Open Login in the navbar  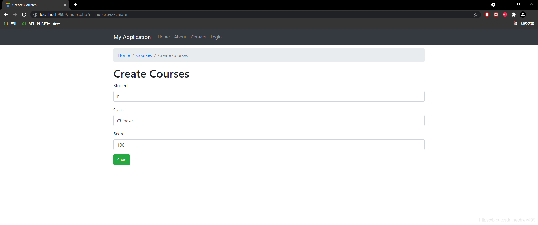coord(216,37)
